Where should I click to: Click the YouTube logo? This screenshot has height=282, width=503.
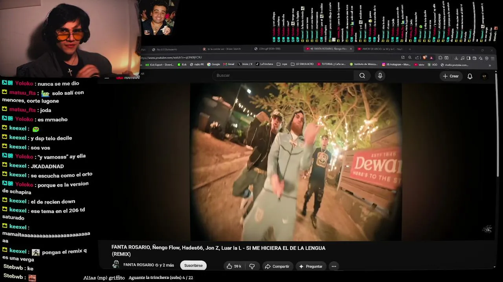tap(128, 77)
